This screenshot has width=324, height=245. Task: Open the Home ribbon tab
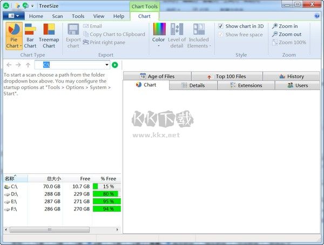(x=36, y=16)
